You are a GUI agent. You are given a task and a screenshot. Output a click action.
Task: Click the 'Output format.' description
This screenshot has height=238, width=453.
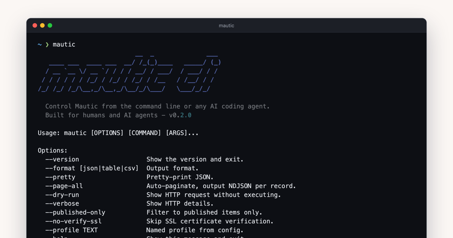click(x=173, y=168)
